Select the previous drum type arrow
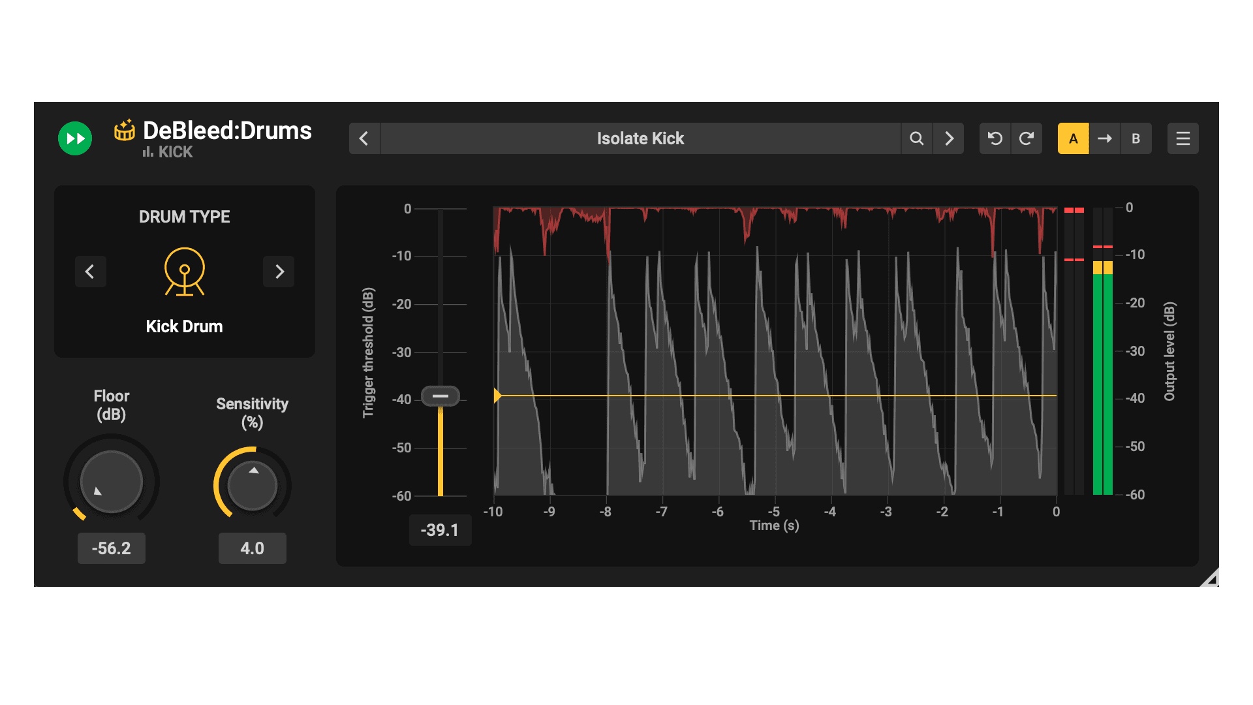The width and height of the screenshot is (1253, 705). (90, 272)
